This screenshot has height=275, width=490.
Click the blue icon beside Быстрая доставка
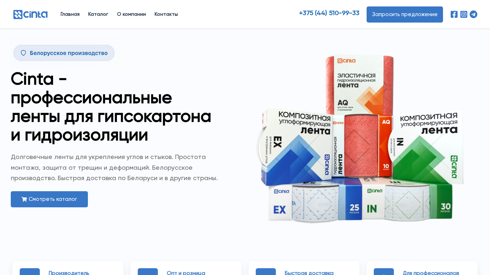266,272
